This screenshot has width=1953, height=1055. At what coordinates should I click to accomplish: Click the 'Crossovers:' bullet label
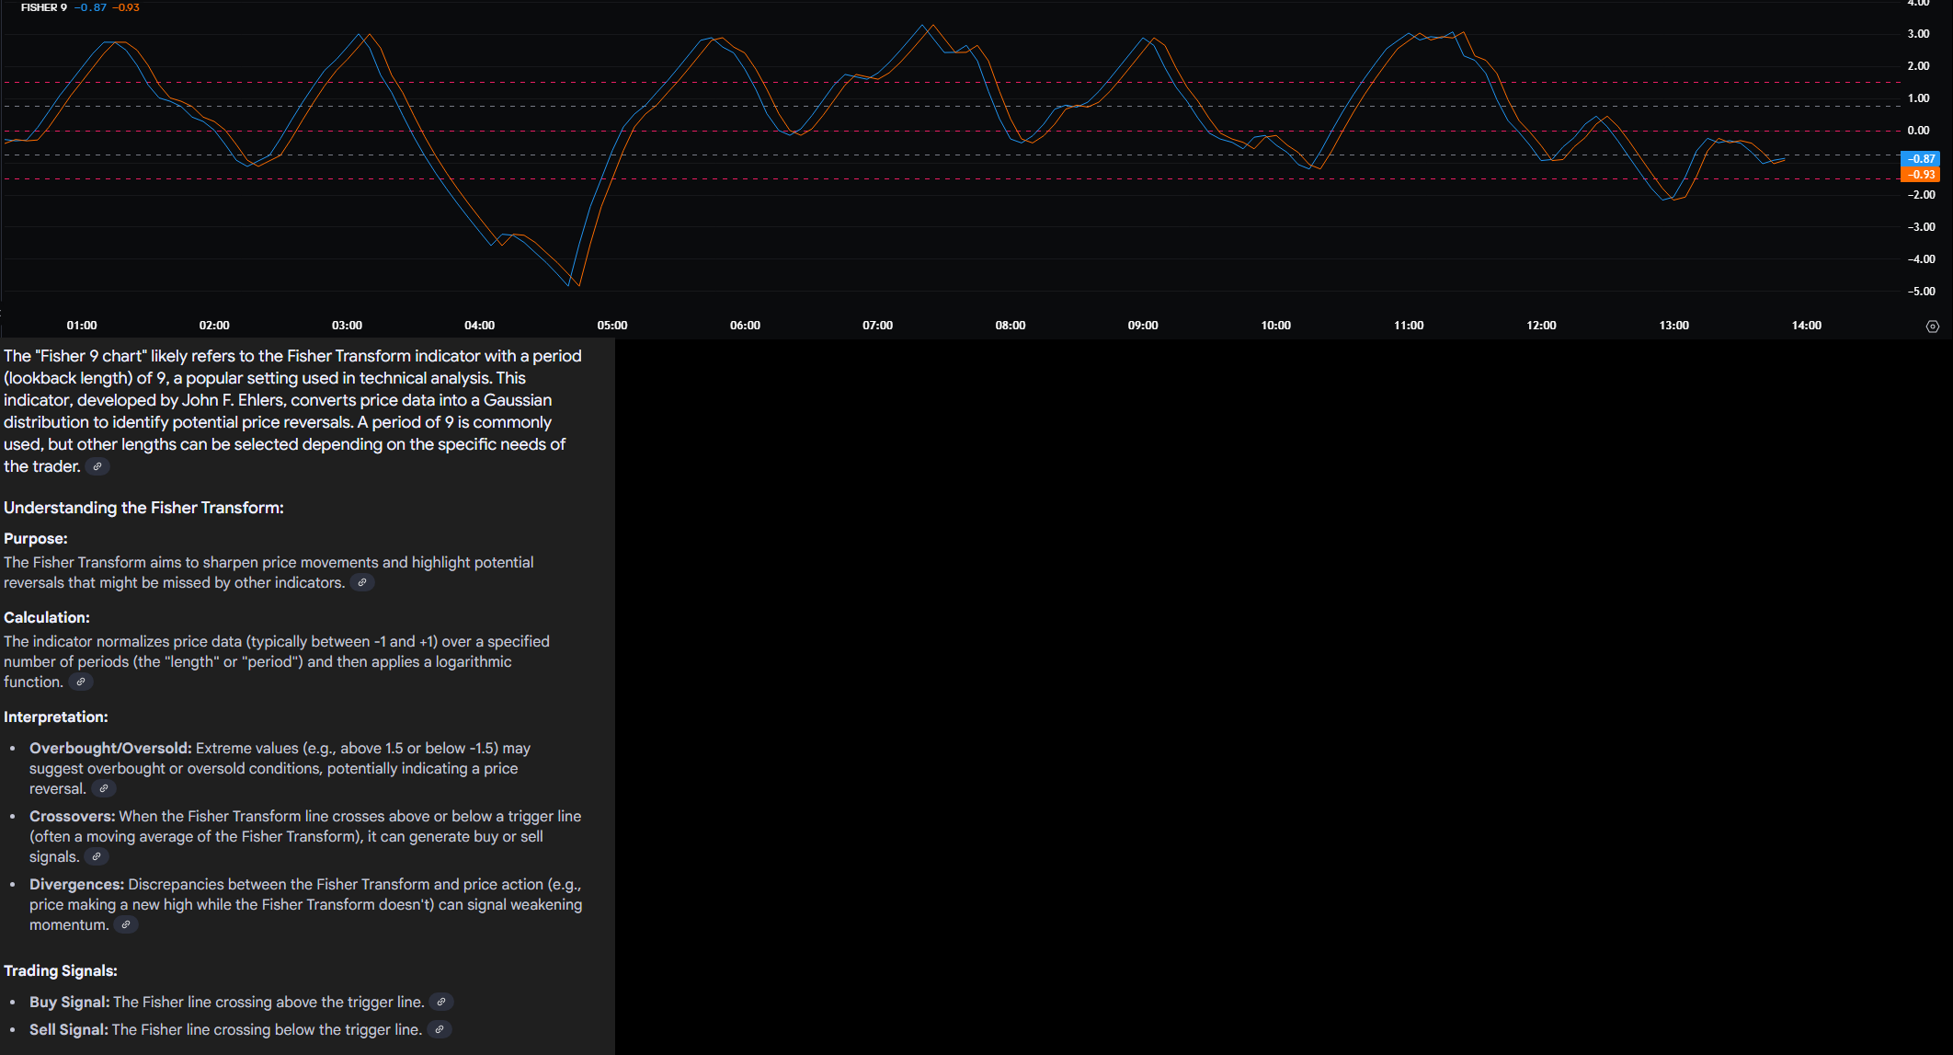click(x=73, y=817)
